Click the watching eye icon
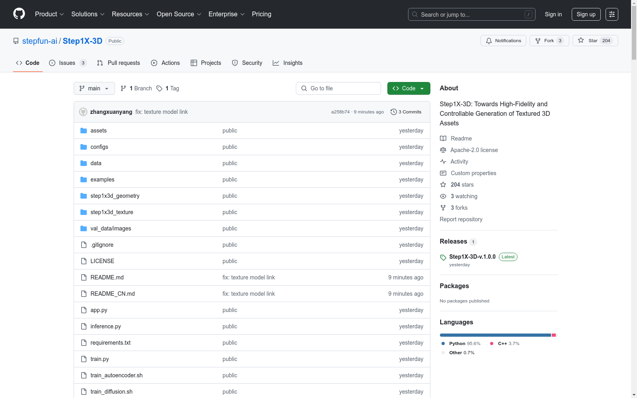Screen dimensions: 637x398 443,196
